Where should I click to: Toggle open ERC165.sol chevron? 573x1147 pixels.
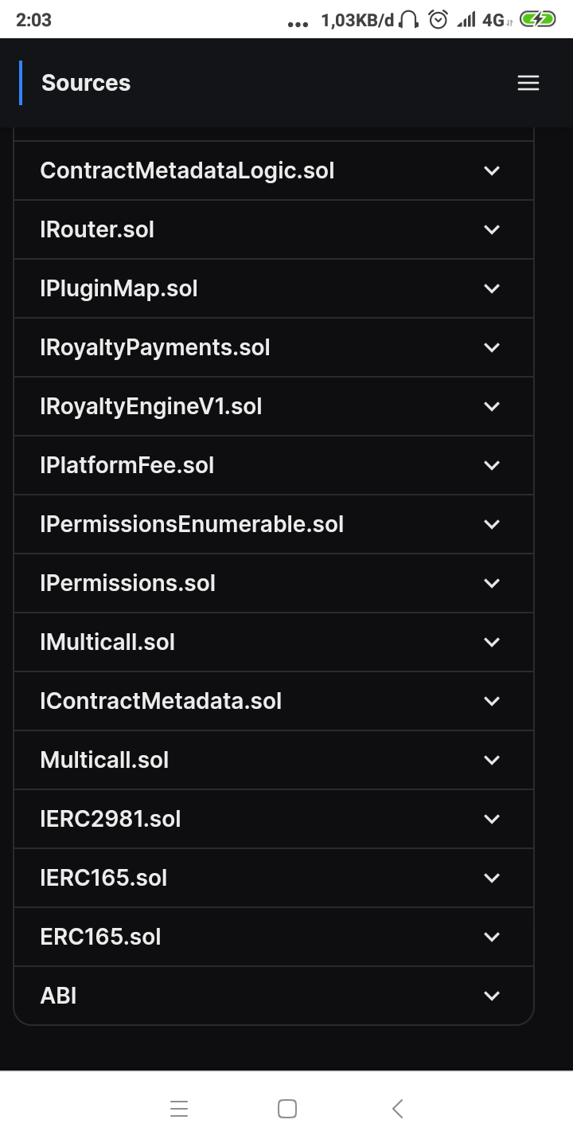click(x=492, y=937)
